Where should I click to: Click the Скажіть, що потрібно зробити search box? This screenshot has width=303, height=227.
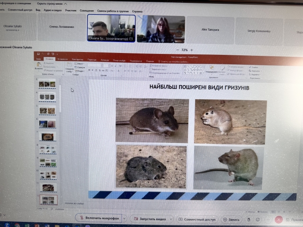click(175, 61)
